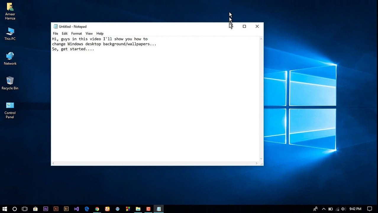The image size is (378, 213).
Task: Open UC Browser orange icon on taskbar
Action: [107, 209]
